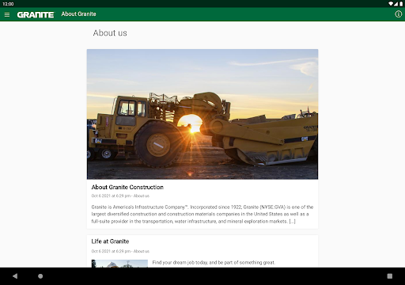Click the 'Find your dream job today' text
This screenshot has height=285, width=405.
(214, 263)
